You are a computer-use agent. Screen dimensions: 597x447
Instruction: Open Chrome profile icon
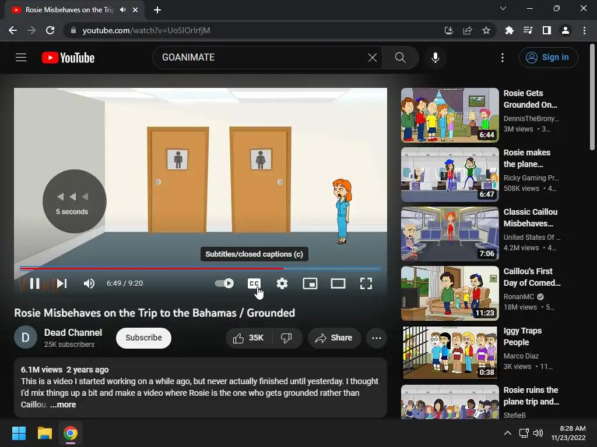point(566,30)
